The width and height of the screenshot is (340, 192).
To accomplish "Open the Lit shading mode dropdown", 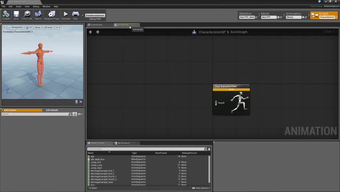I will click(28, 28).
